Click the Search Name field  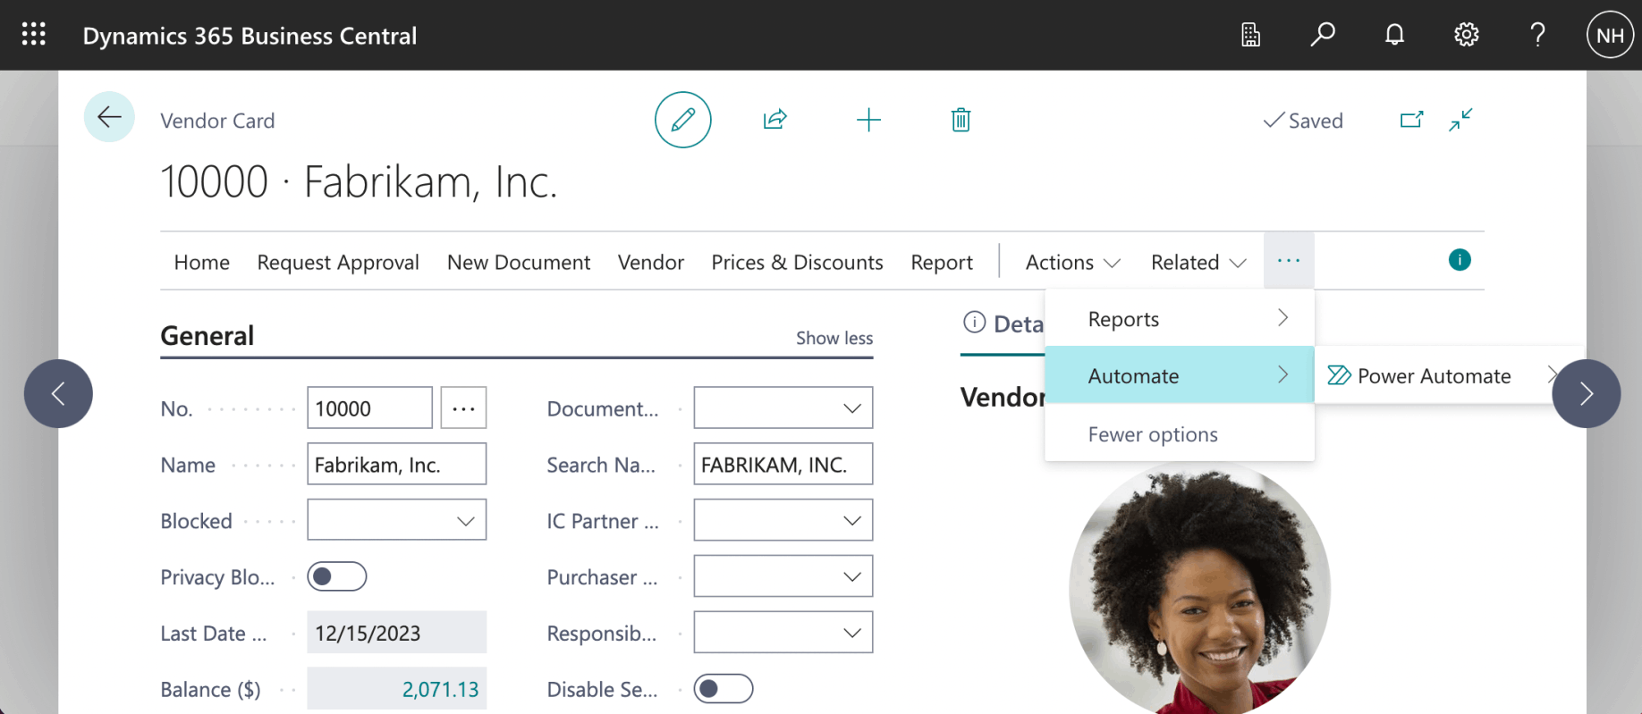coord(783,465)
